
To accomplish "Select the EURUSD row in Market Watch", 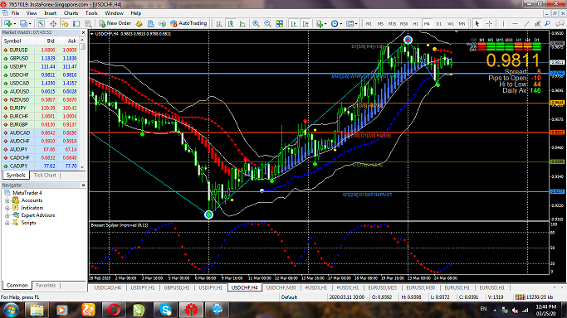I will point(40,51).
